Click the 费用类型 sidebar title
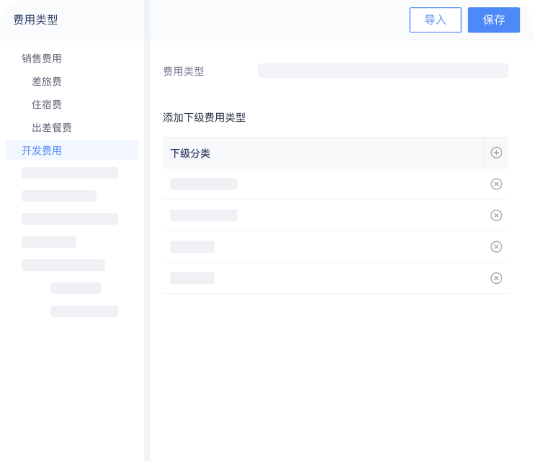This screenshot has width=533, height=461. coord(36,19)
